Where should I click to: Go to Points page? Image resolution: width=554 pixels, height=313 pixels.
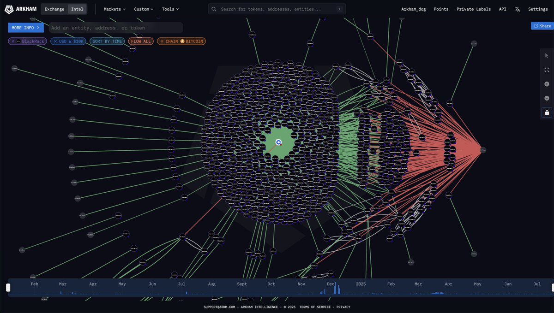441,9
